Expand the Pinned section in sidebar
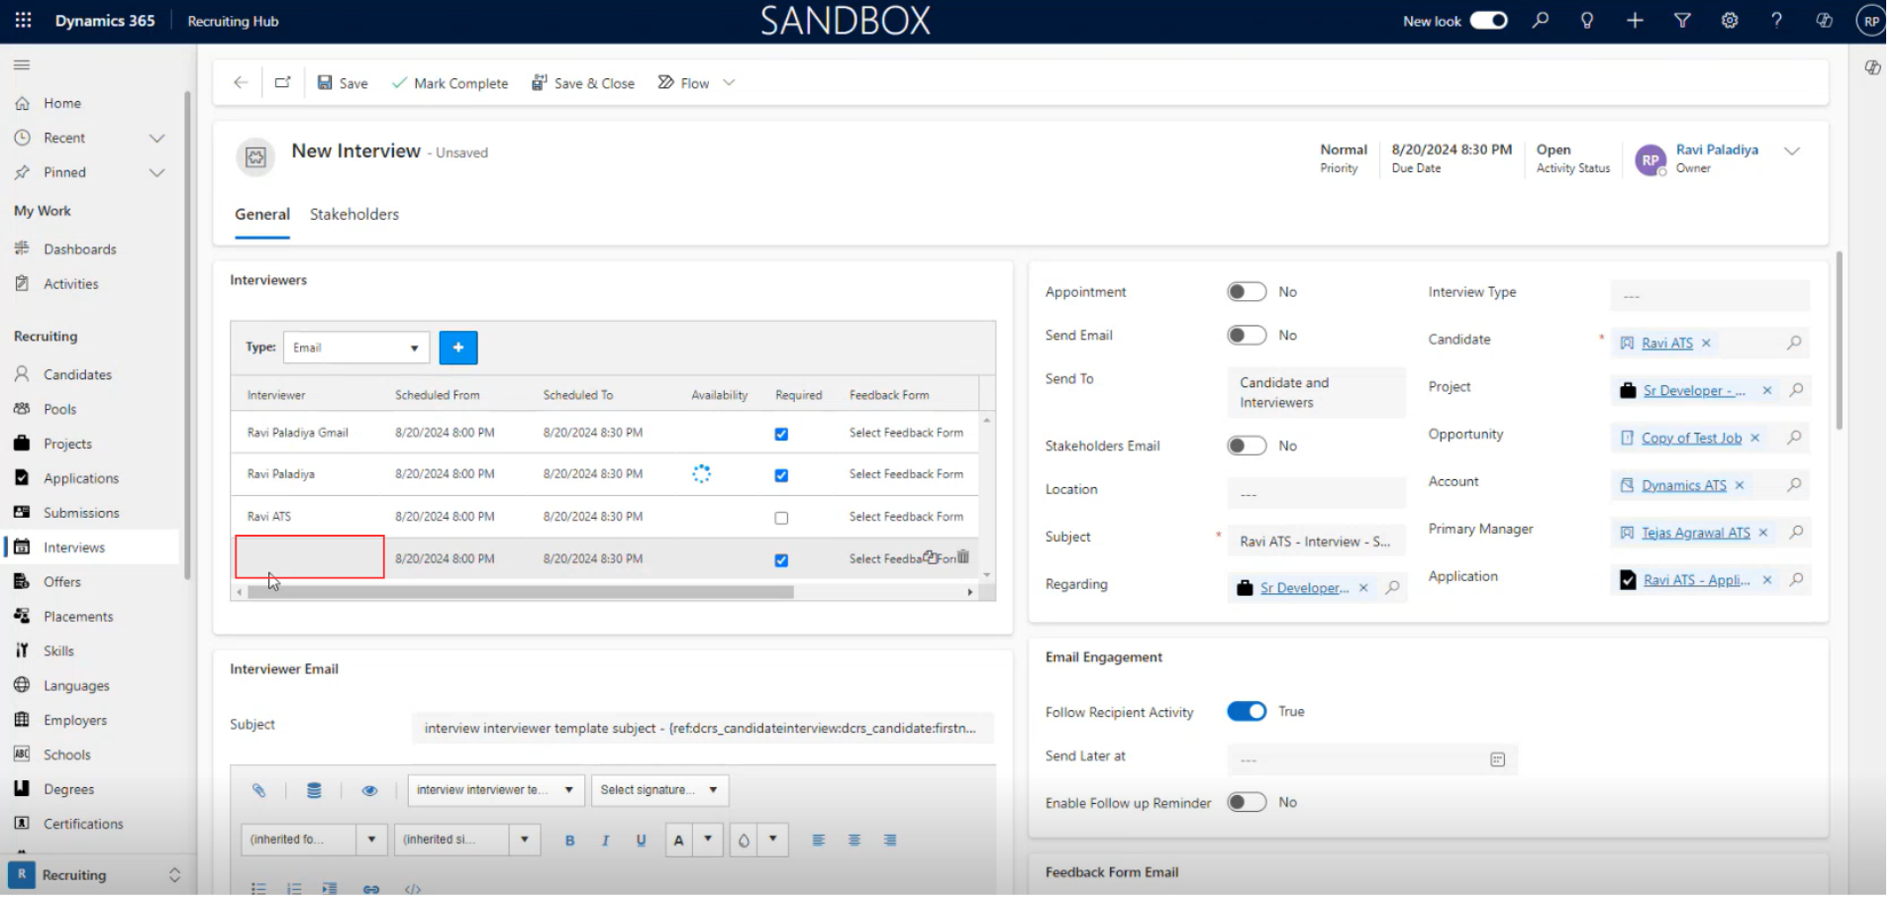 click(157, 173)
